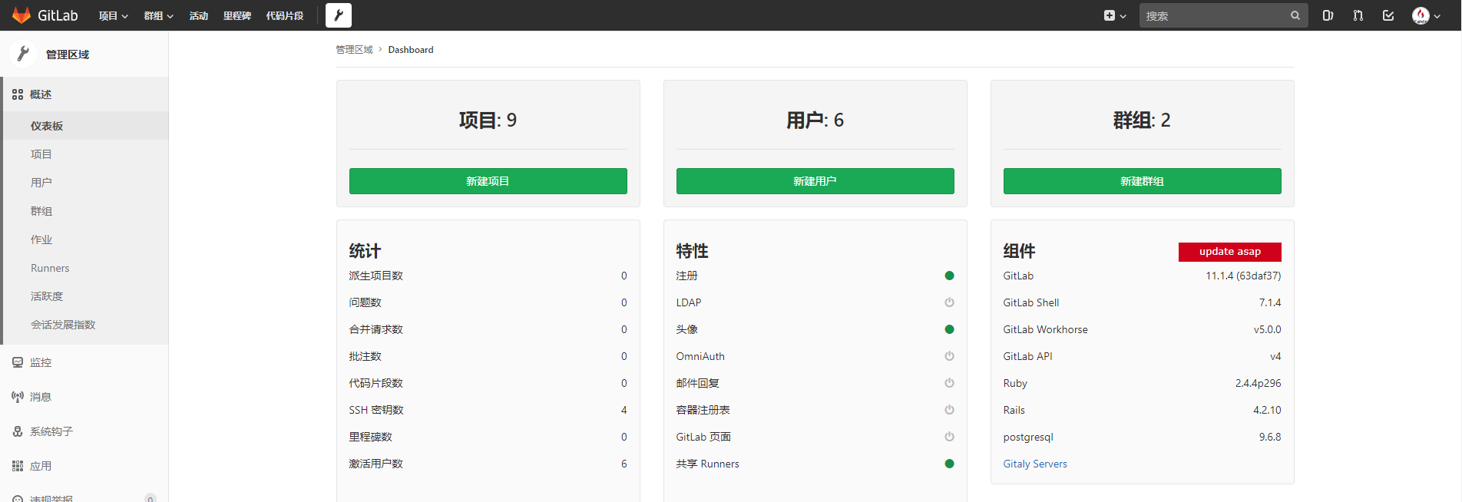Click the Dashboard breadcrumb
The width and height of the screenshot is (1462, 502).
tap(411, 50)
